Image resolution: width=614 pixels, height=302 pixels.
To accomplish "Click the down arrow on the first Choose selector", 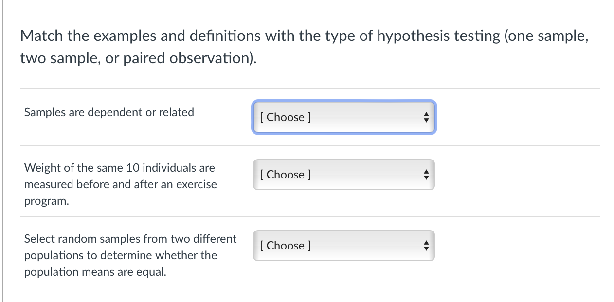I will tap(426, 121).
